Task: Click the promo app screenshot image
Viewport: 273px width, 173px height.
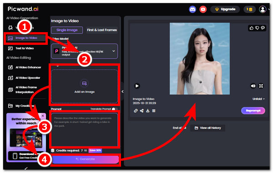Action: 26,138
